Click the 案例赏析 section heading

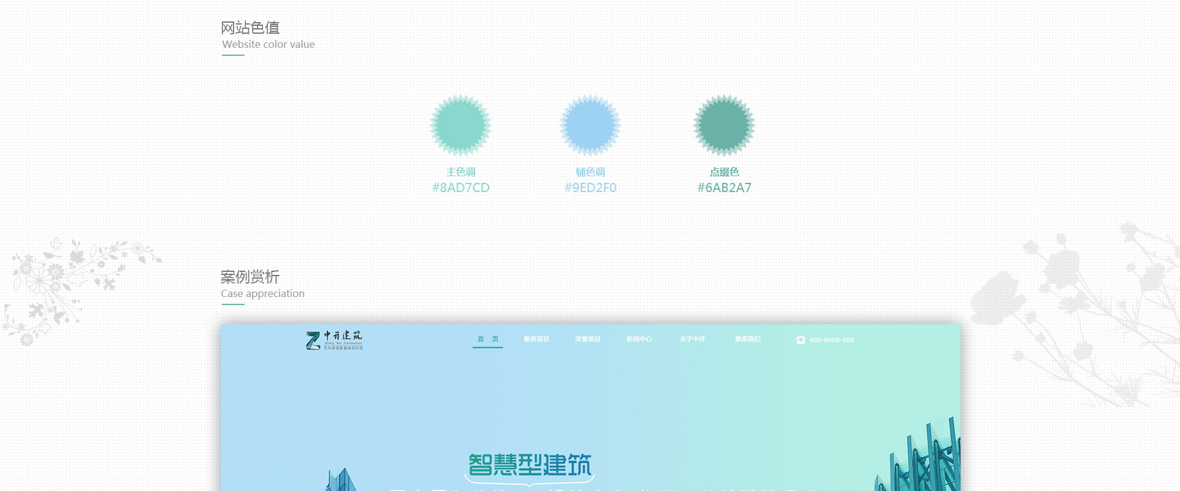(x=250, y=277)
